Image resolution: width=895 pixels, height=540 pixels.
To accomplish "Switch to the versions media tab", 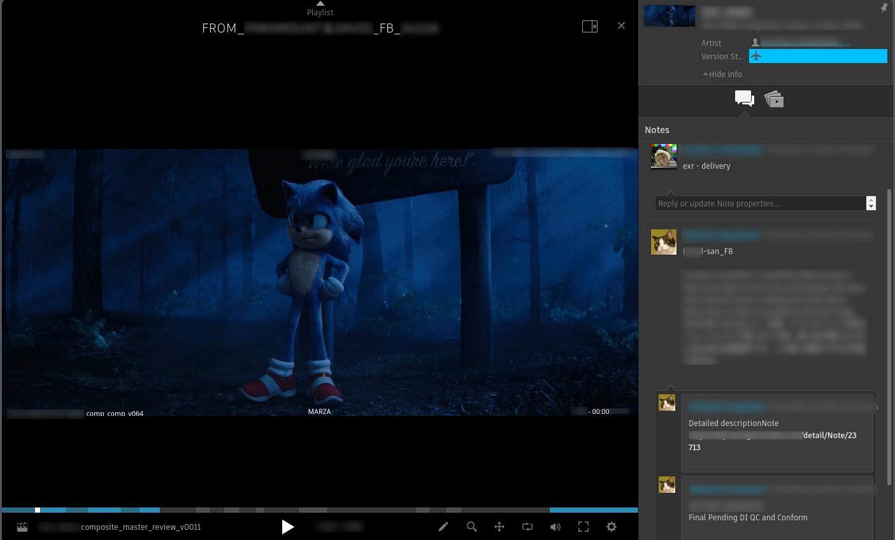I will (774, 99).
